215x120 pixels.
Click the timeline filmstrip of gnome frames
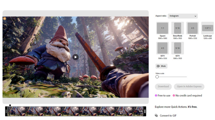point(76,111)
